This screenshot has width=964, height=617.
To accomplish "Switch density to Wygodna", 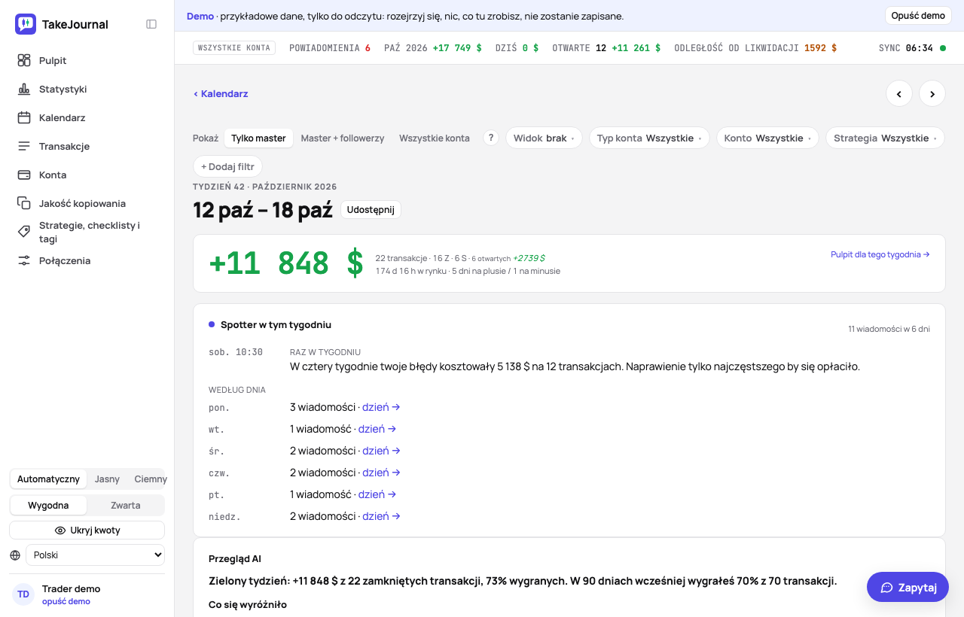I will click(48, 505).
